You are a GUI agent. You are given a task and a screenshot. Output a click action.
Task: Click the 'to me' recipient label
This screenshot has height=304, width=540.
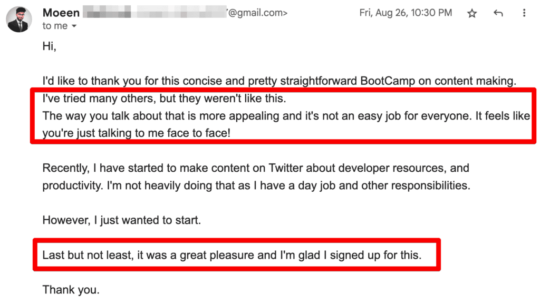55,26
